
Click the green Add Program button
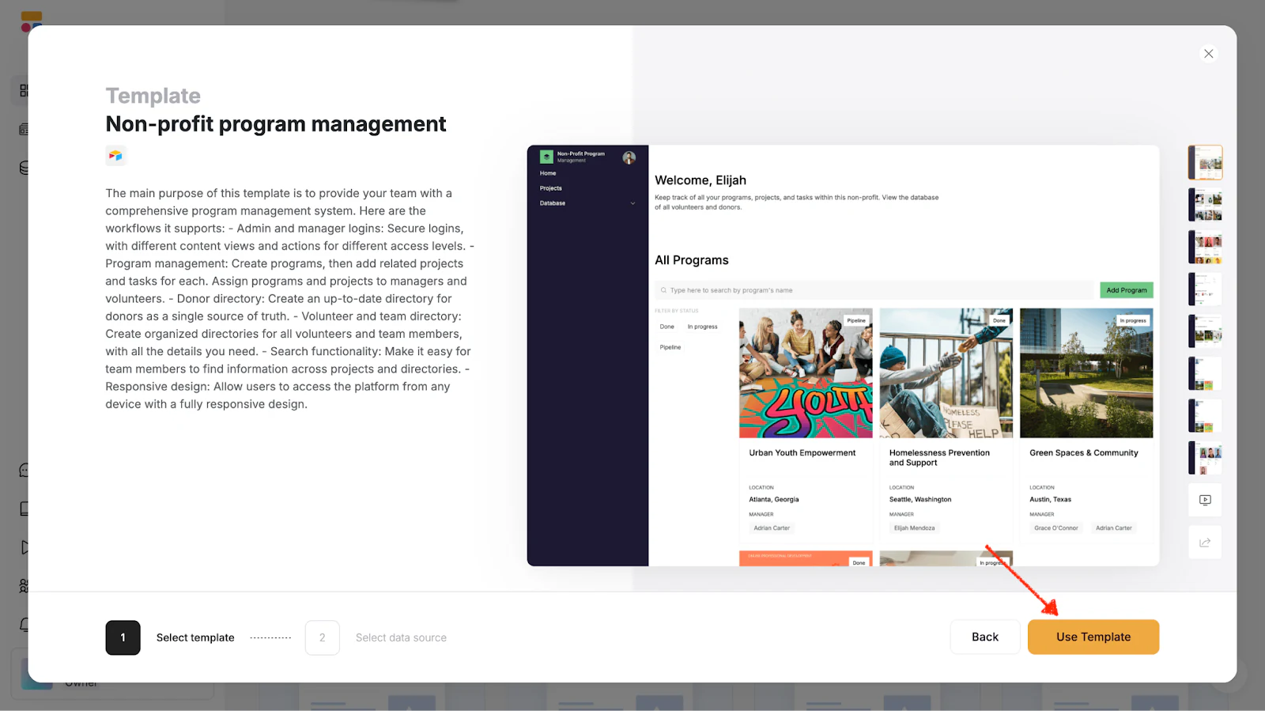coord(1127,290)
